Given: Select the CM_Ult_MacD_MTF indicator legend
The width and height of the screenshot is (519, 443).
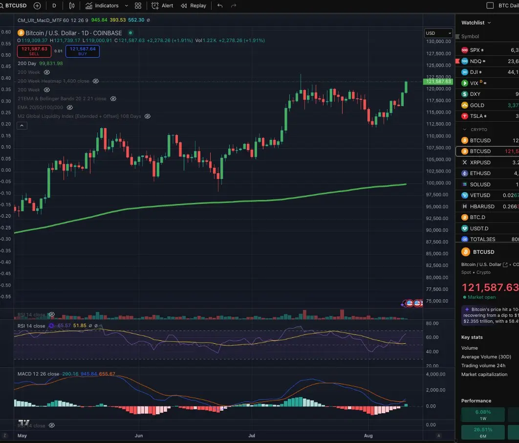Looking at the screenshot, I should click(x=53, y=20).
